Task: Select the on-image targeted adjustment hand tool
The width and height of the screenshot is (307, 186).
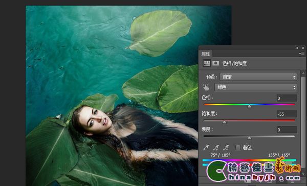Action: [x=206, y=87]
